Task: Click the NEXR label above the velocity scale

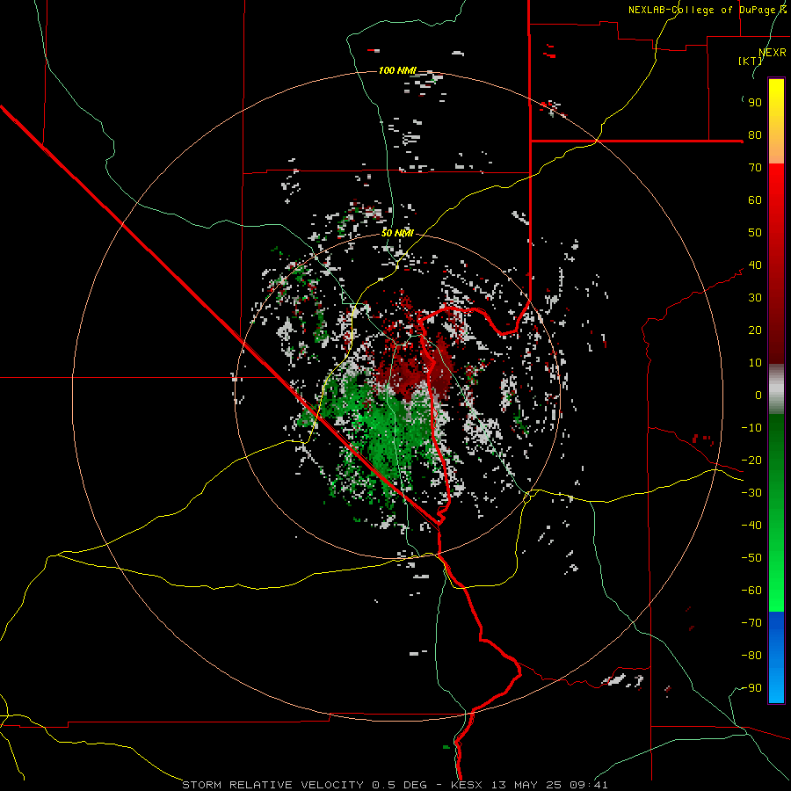Action: pyautogui.click(x=773, y=52)
